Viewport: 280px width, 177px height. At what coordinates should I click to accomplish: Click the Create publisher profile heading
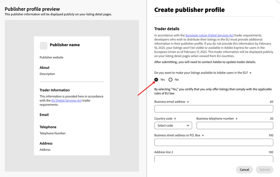(189, 10)
